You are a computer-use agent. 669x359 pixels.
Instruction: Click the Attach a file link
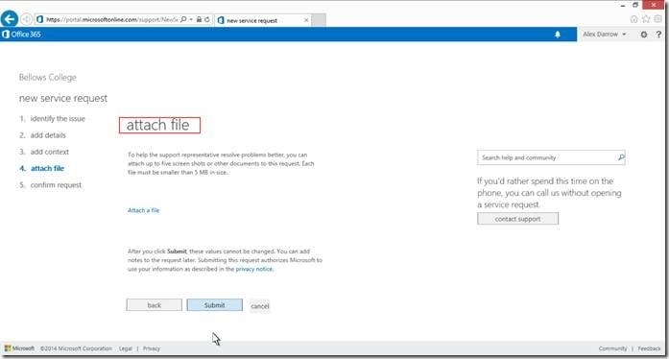point(143,210)
